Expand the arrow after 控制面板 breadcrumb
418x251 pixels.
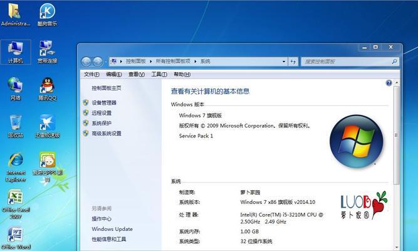click(x=150, y=61)
